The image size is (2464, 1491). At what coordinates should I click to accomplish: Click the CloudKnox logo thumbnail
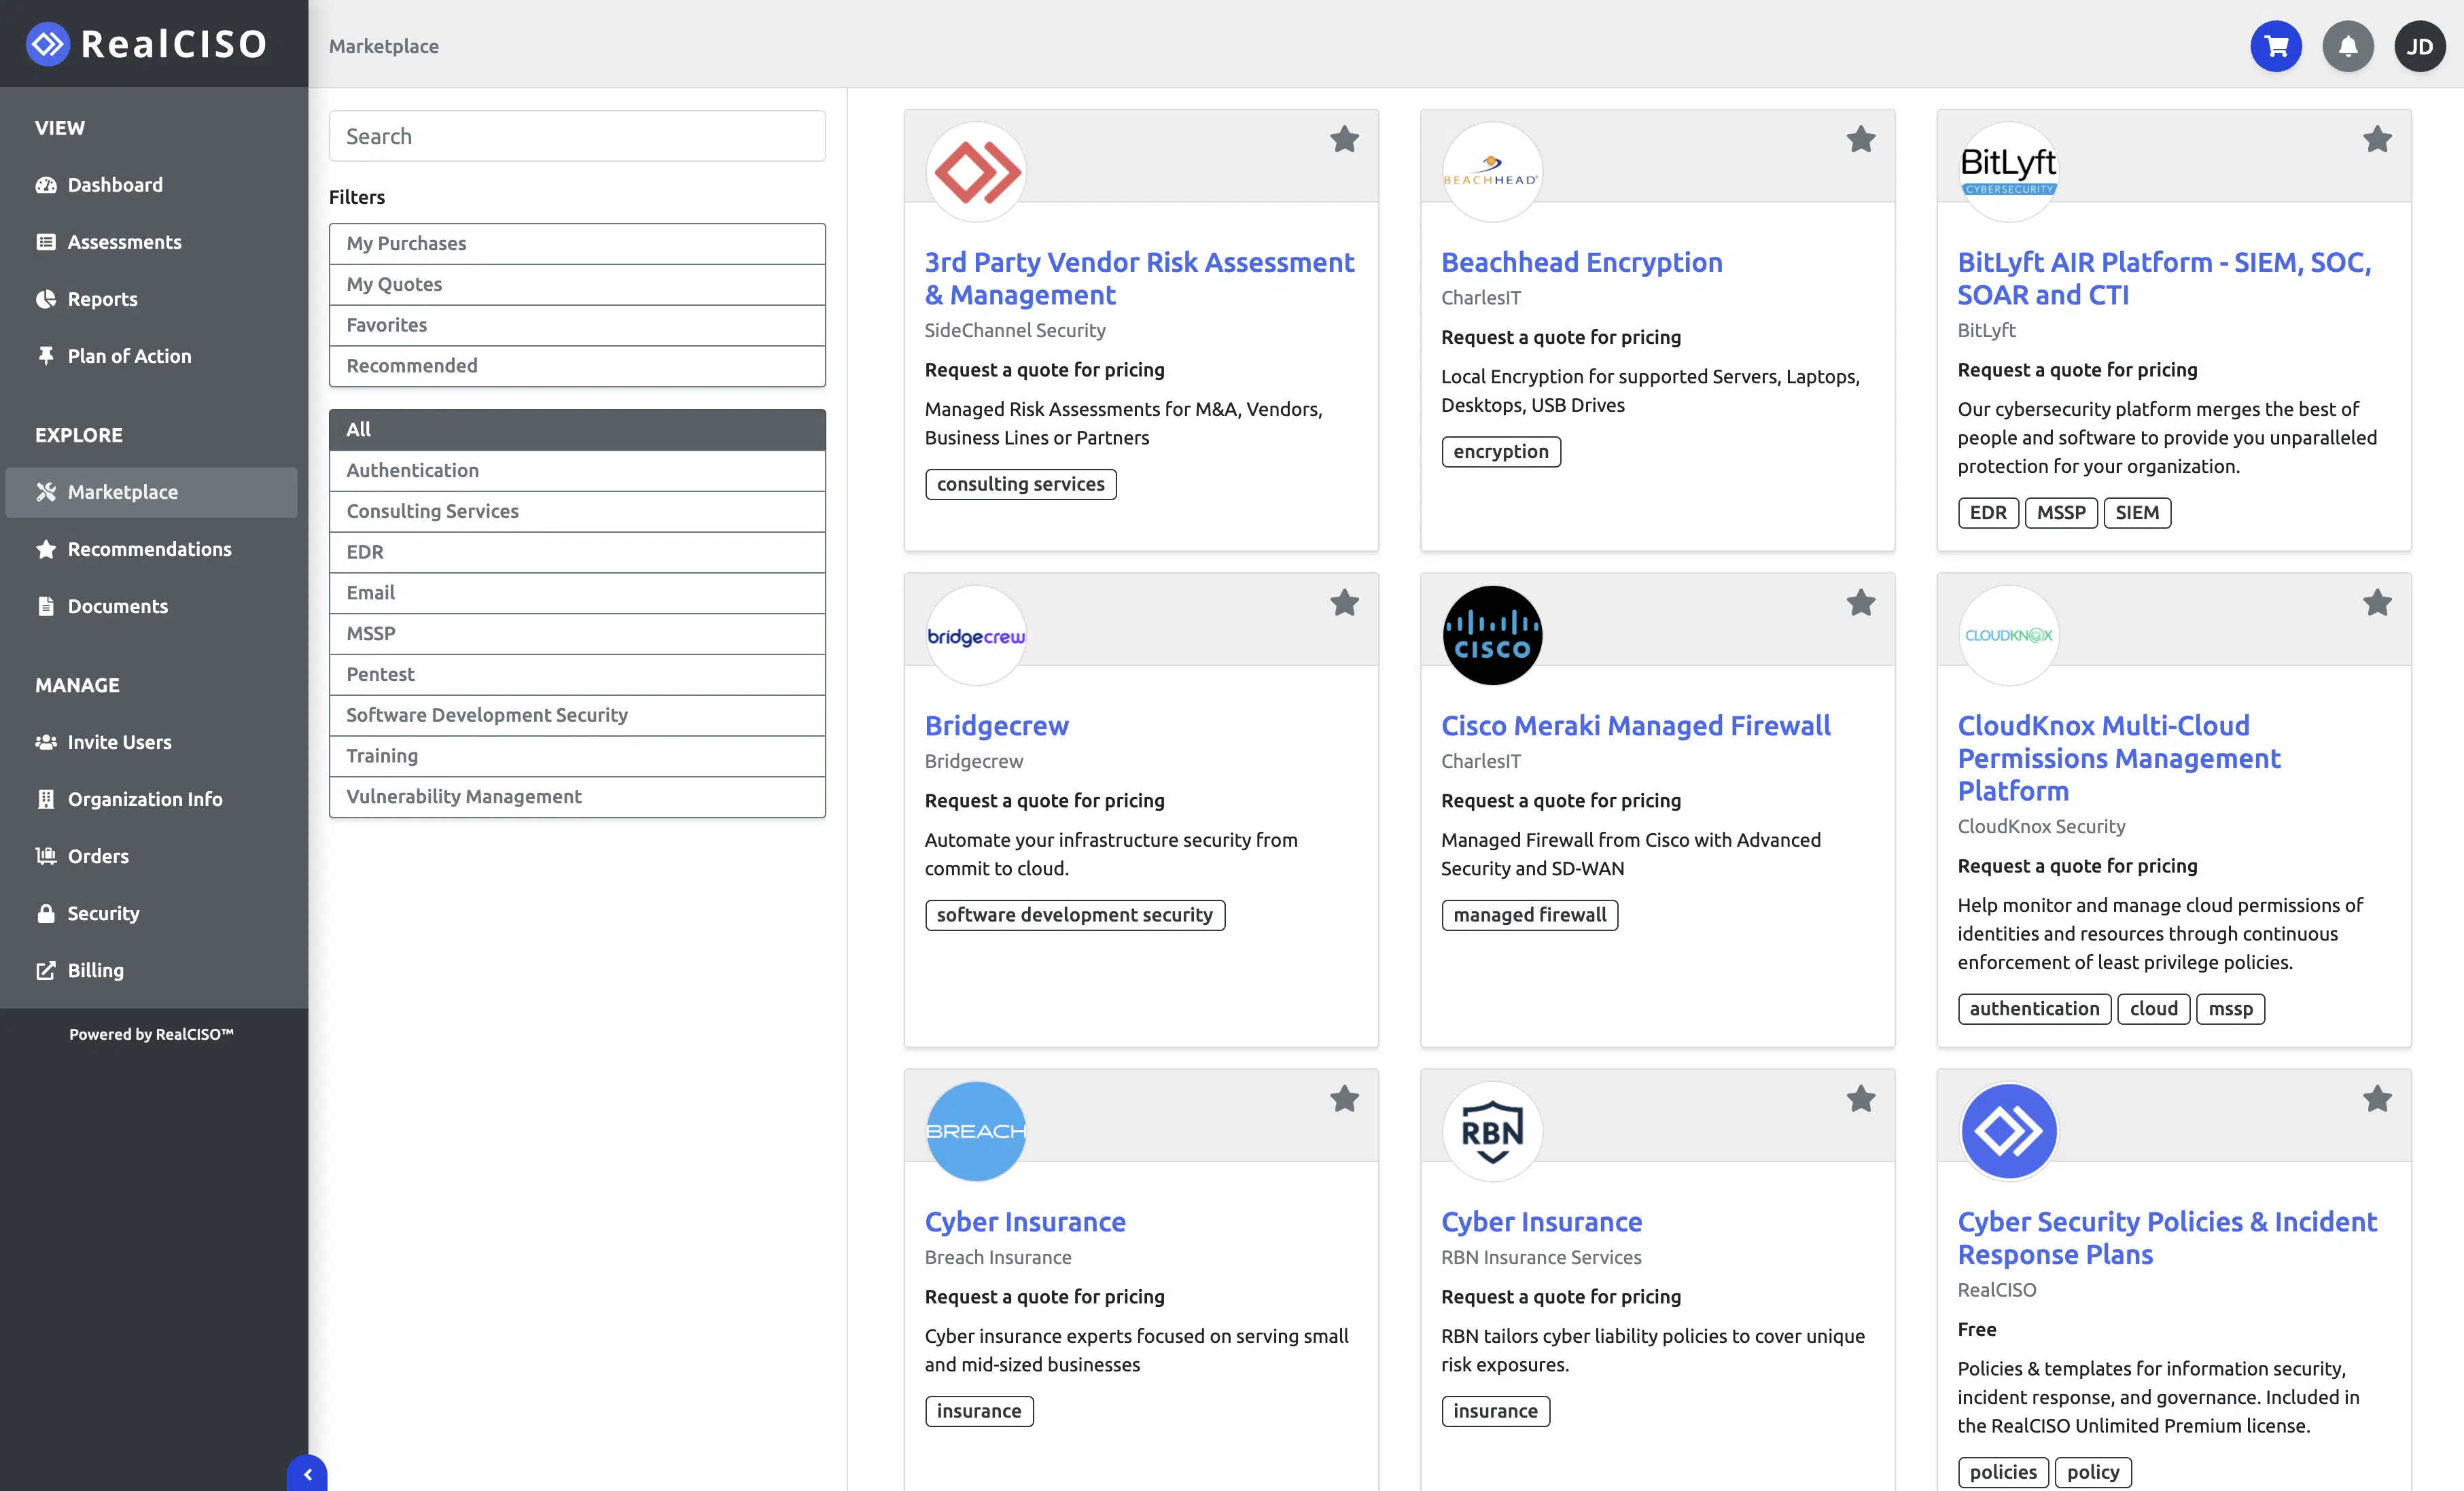2008,636
